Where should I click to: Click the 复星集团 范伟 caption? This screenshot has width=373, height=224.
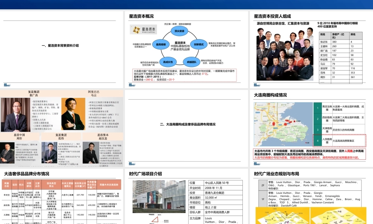pos(61,137)
